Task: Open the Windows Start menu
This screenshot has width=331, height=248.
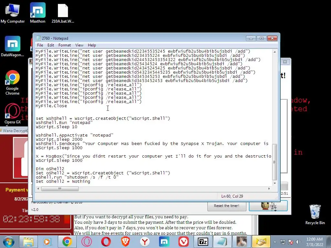Action: (8, 242)
